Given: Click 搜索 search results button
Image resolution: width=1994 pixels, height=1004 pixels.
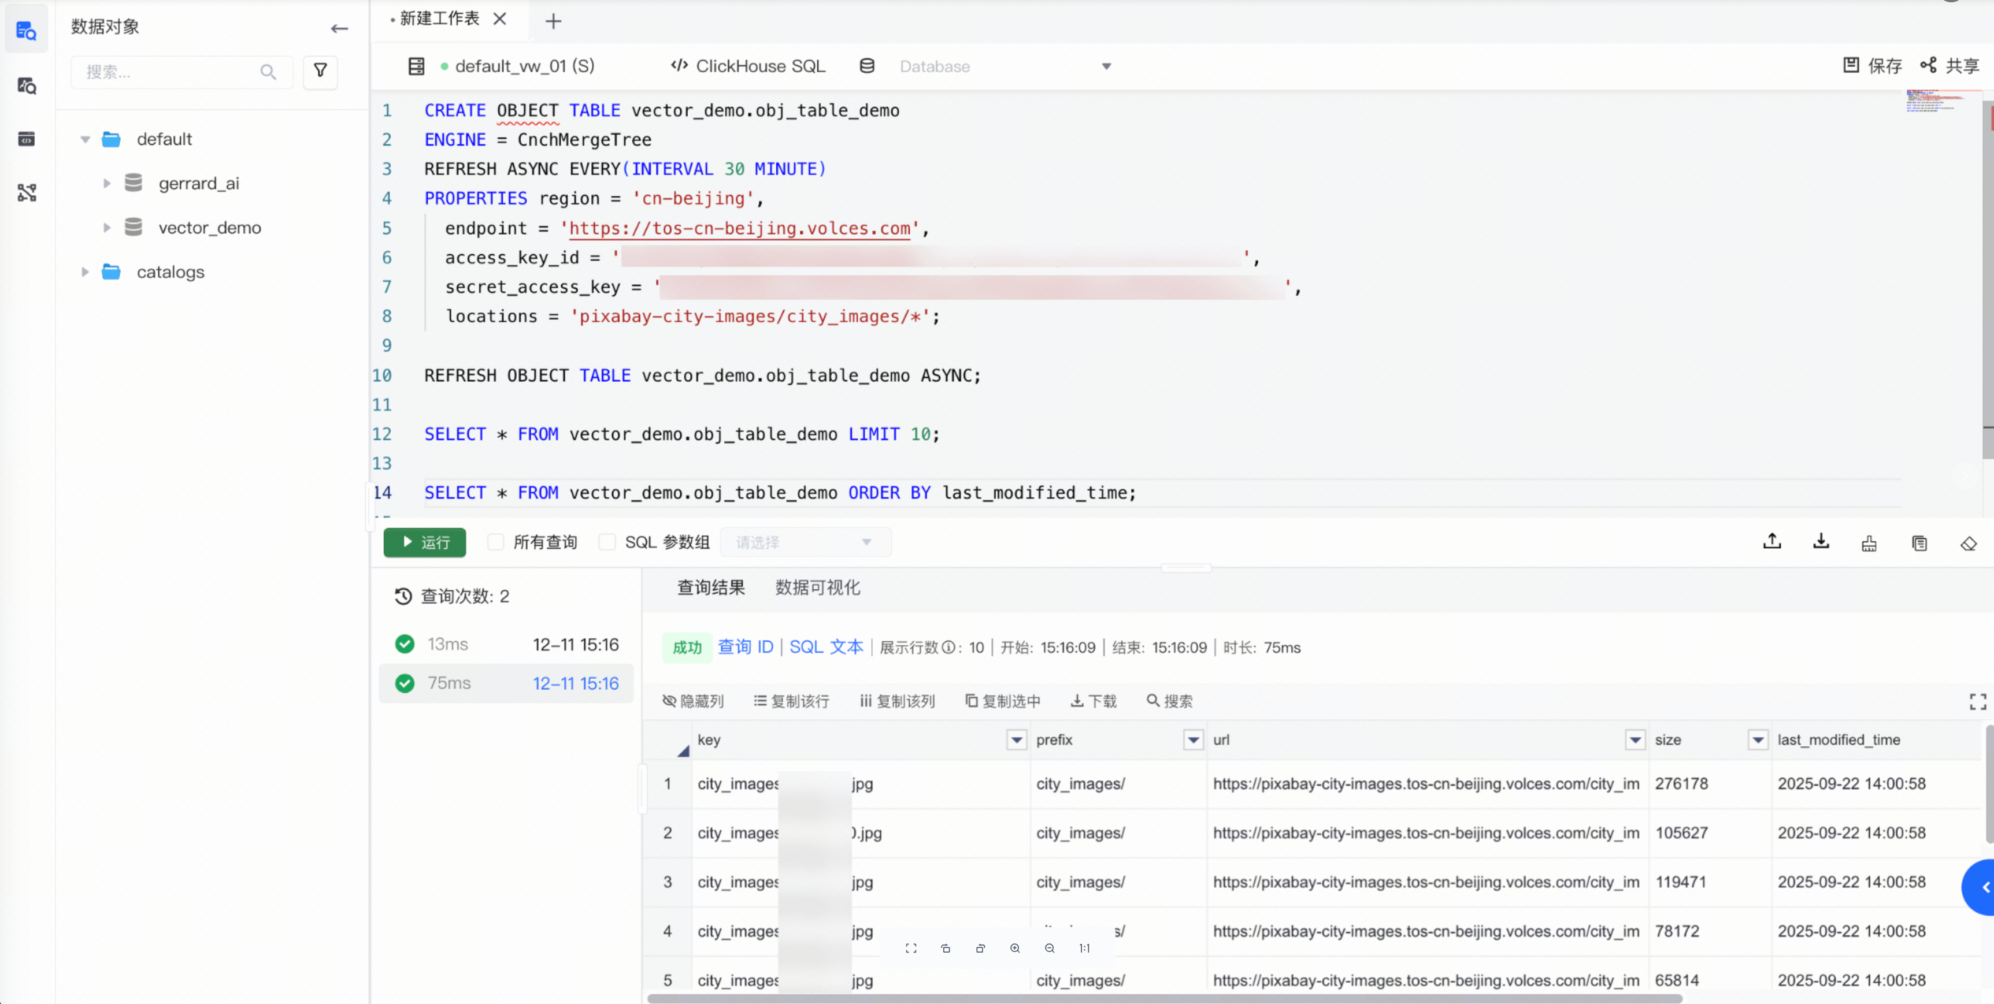Looking at the screenshot, I should point(1169,701).
